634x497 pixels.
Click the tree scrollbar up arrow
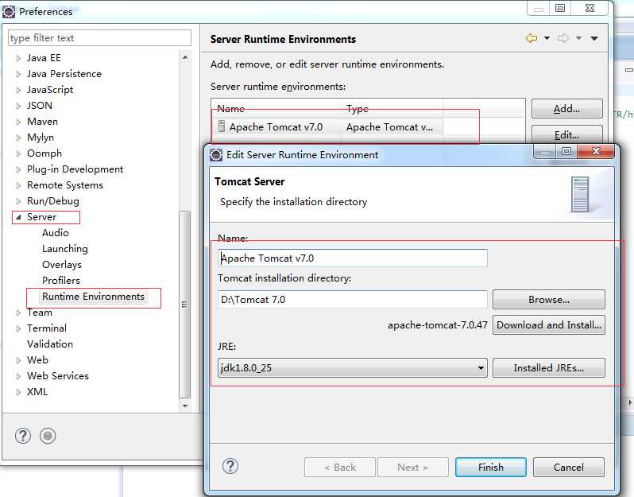coord(185,57)
